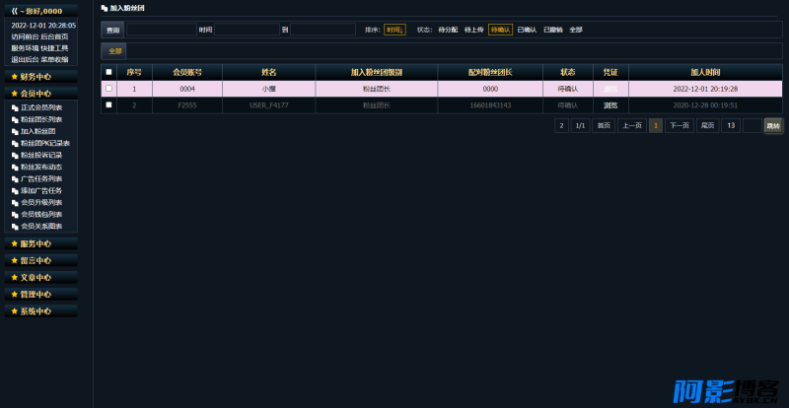Toggle the select-all checkbox in table header
This screenshot has width=789, height=408.
coord(108,72)
